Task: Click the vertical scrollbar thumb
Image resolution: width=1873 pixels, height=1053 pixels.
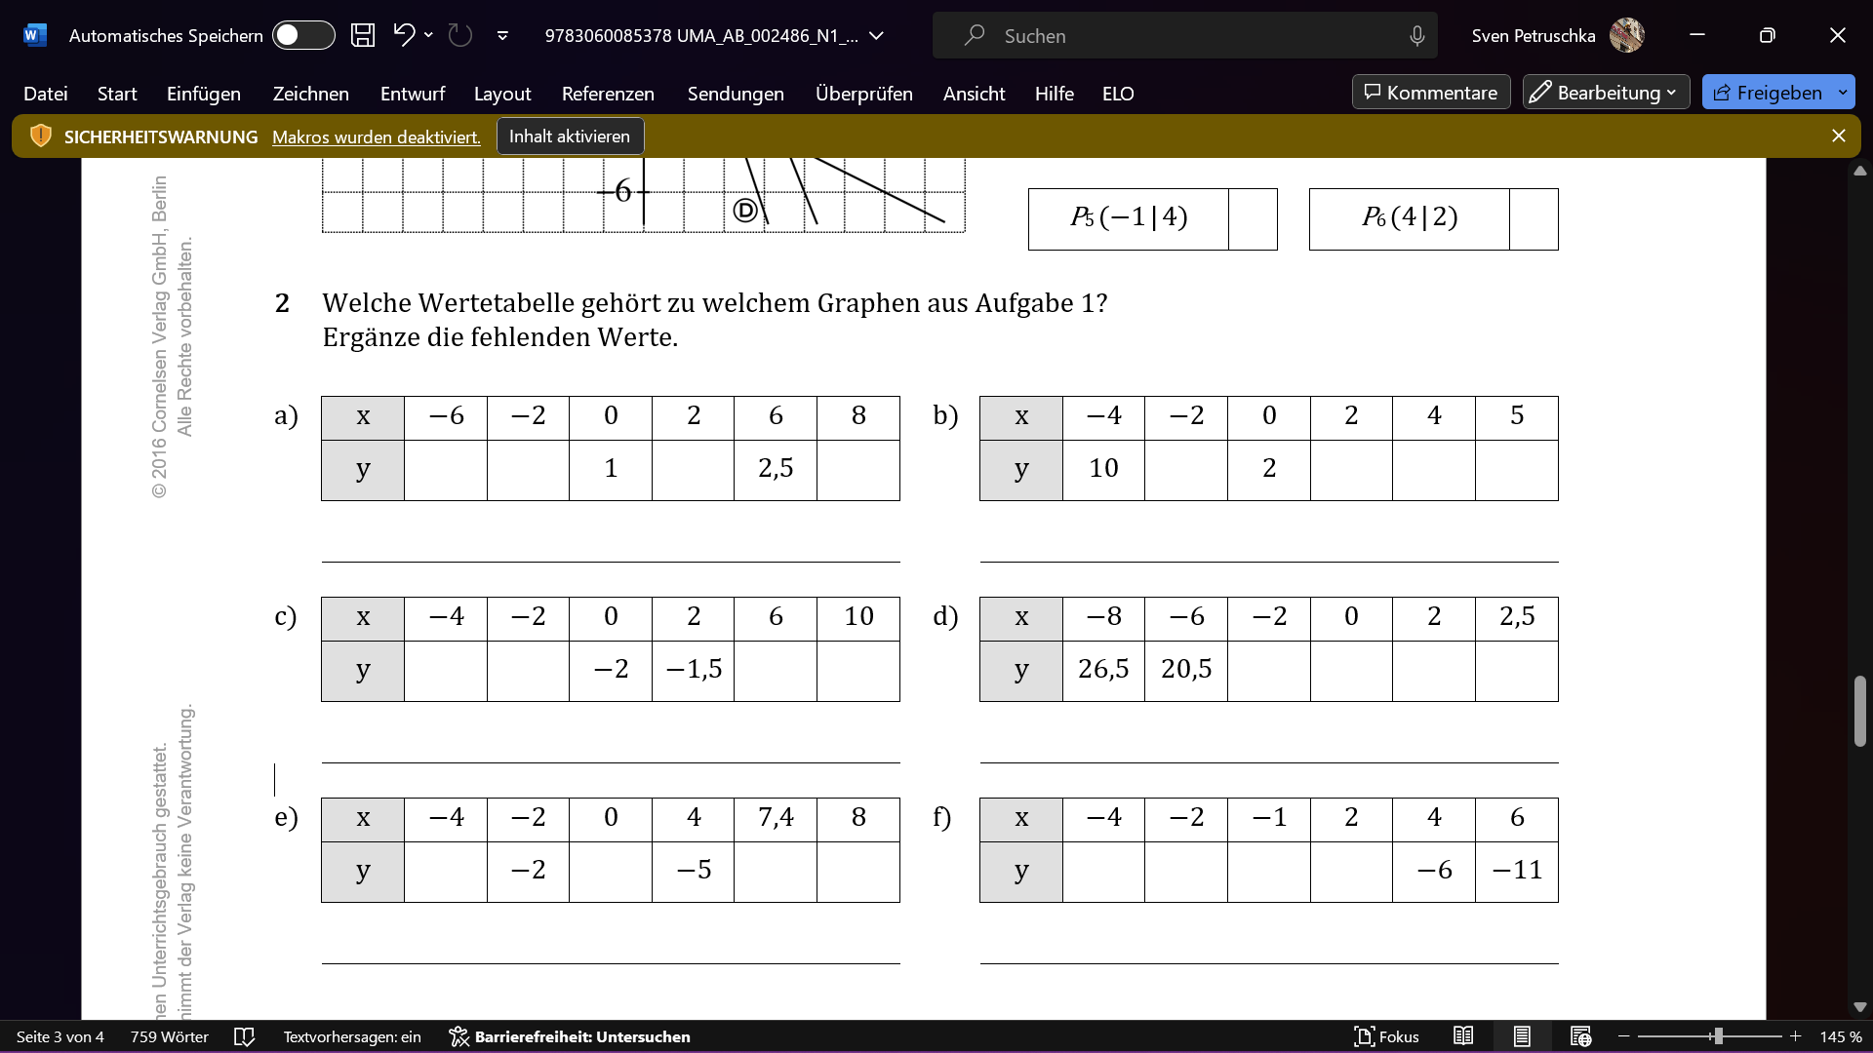Action: 1859,711
